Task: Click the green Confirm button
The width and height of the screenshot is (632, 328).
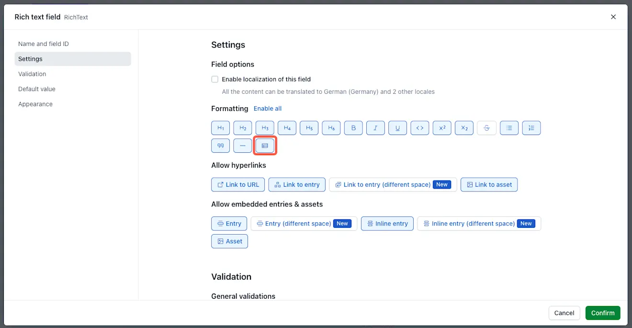Action: [x=603, y=313]
